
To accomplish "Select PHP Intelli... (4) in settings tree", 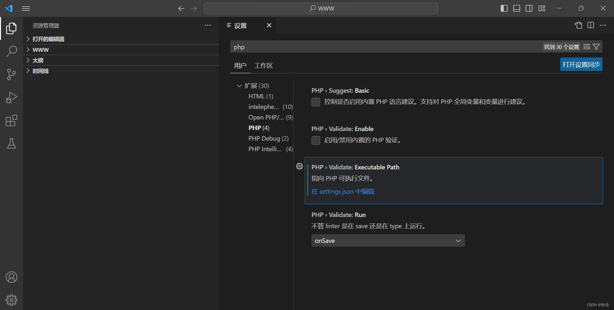I will pos(271,149).
